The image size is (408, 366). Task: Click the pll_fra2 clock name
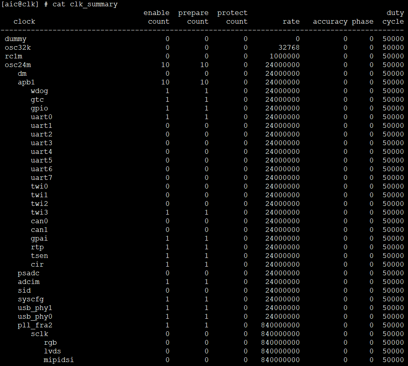tap(35, 325)
